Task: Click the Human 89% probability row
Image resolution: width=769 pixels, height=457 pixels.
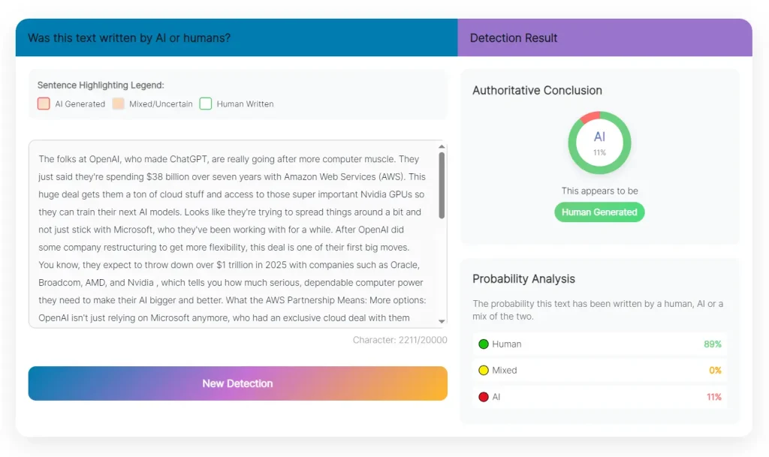Action: click(x=599, y=344)
